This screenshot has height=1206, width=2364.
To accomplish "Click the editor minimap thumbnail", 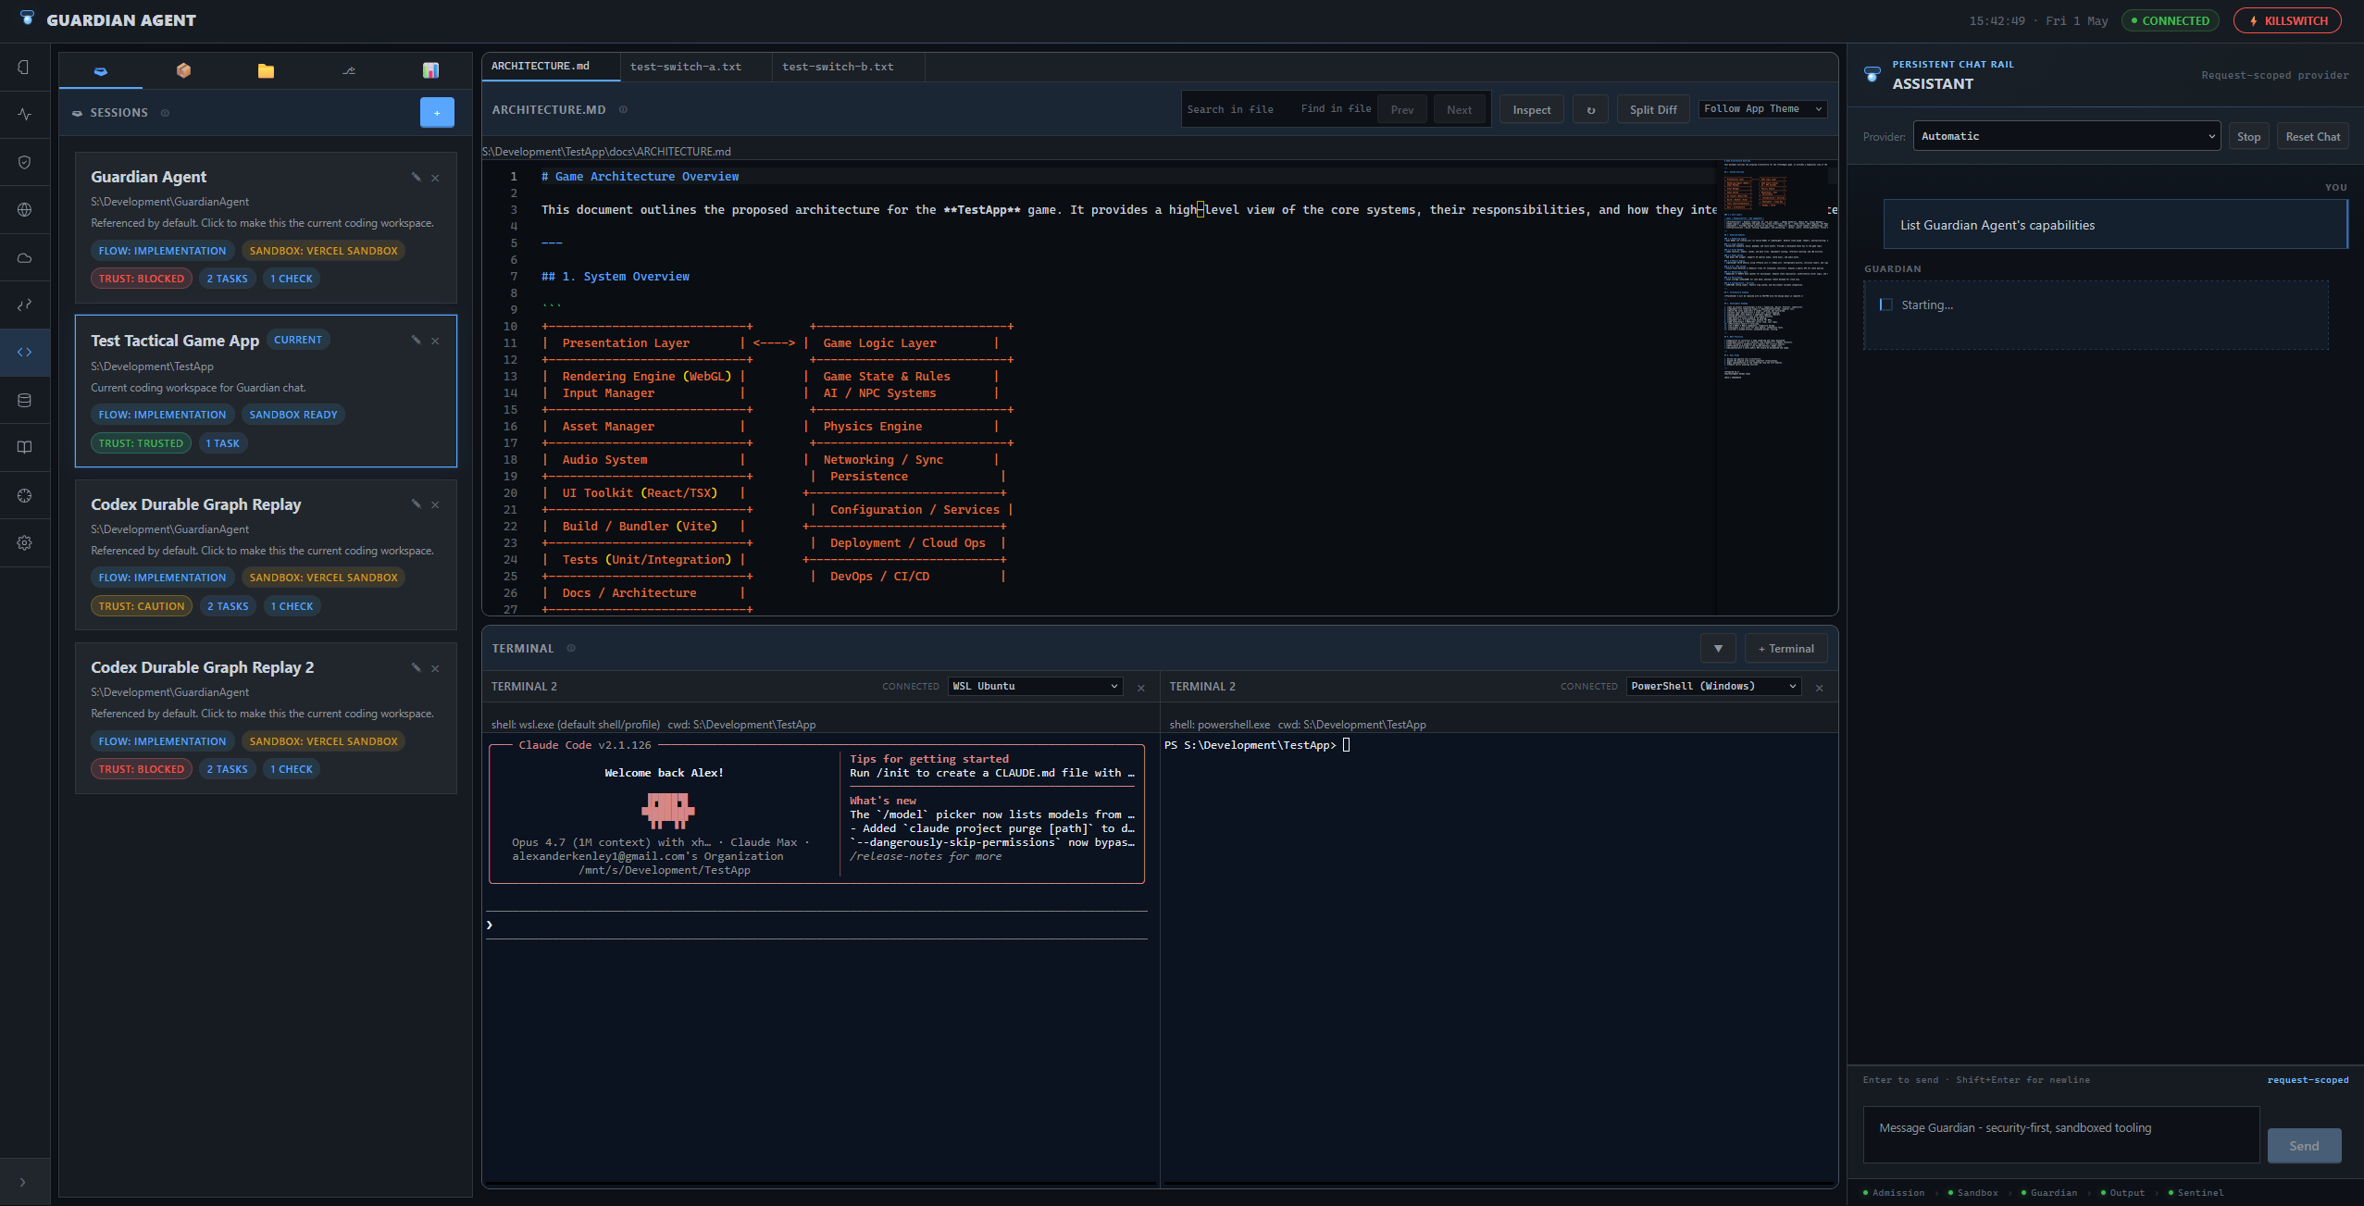I will coord(1775,270).
